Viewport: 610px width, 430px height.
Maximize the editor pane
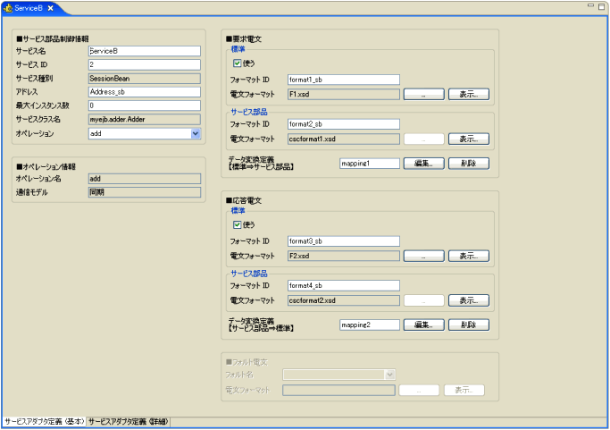(602, 5)
